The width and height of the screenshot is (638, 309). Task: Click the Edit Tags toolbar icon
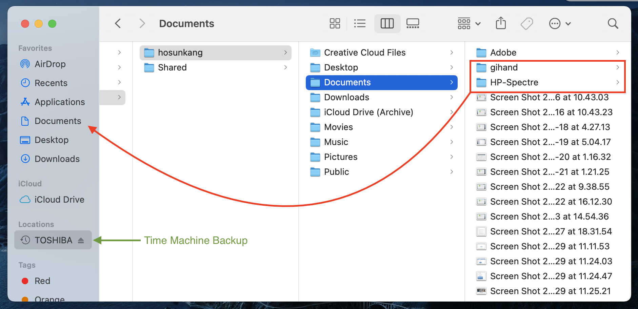[x=526, y=23]
